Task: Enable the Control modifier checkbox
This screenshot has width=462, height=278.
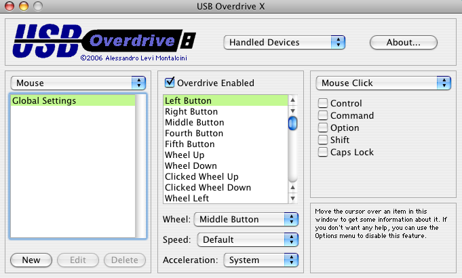Action: [323, 103]
